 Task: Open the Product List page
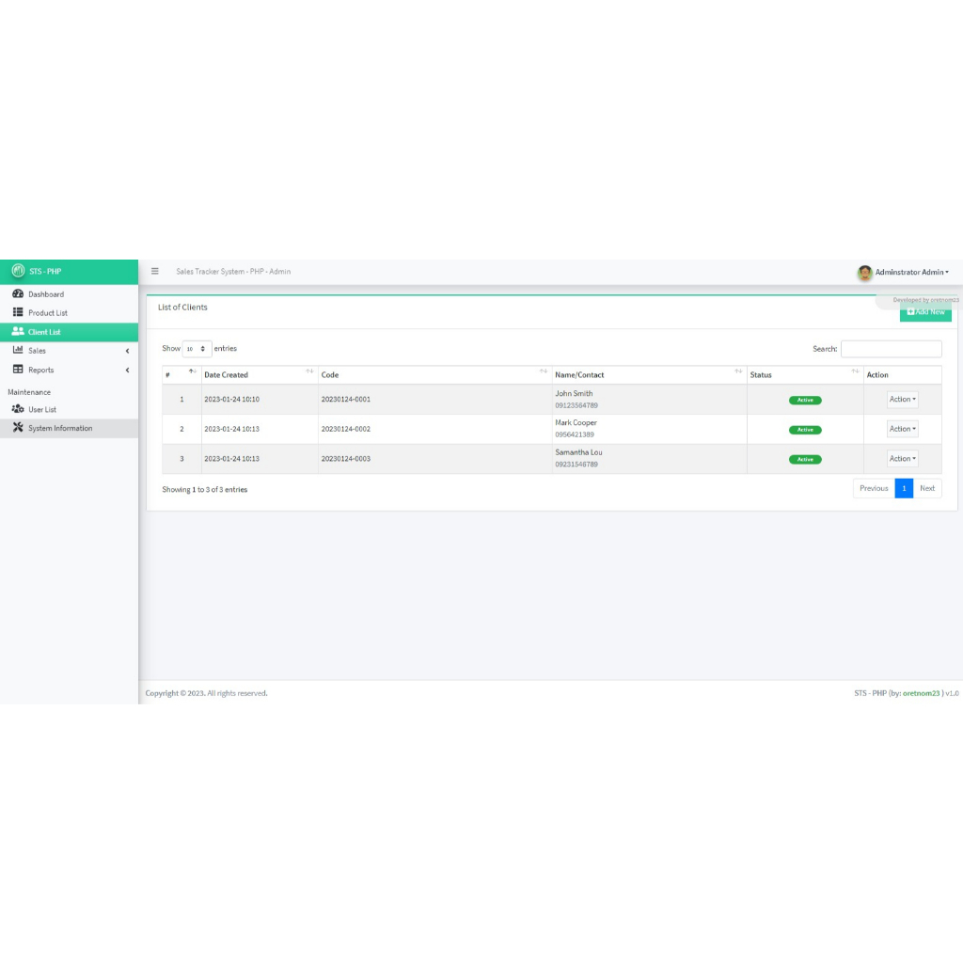(69, 312)
